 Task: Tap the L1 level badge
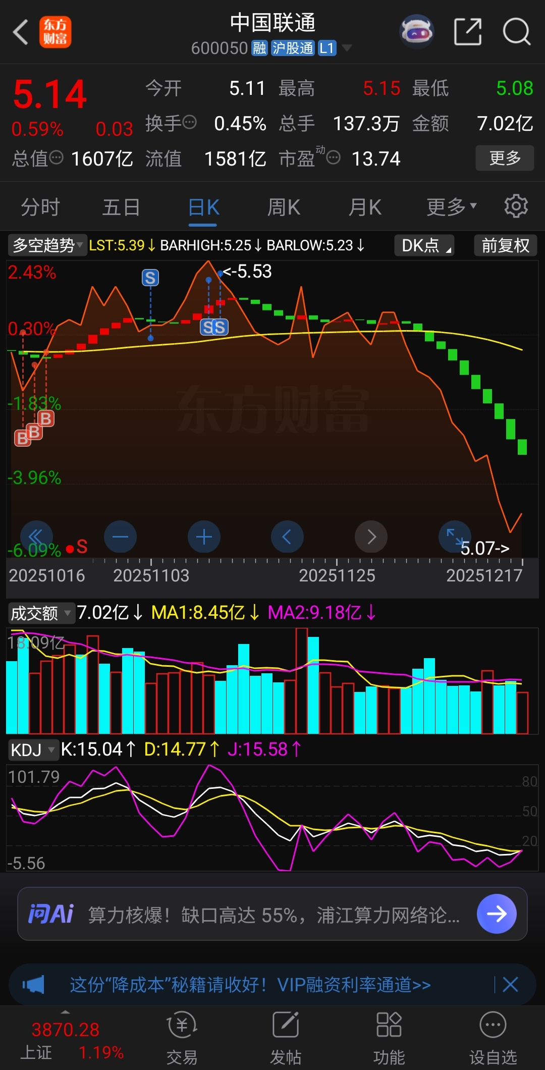[327, 48]
